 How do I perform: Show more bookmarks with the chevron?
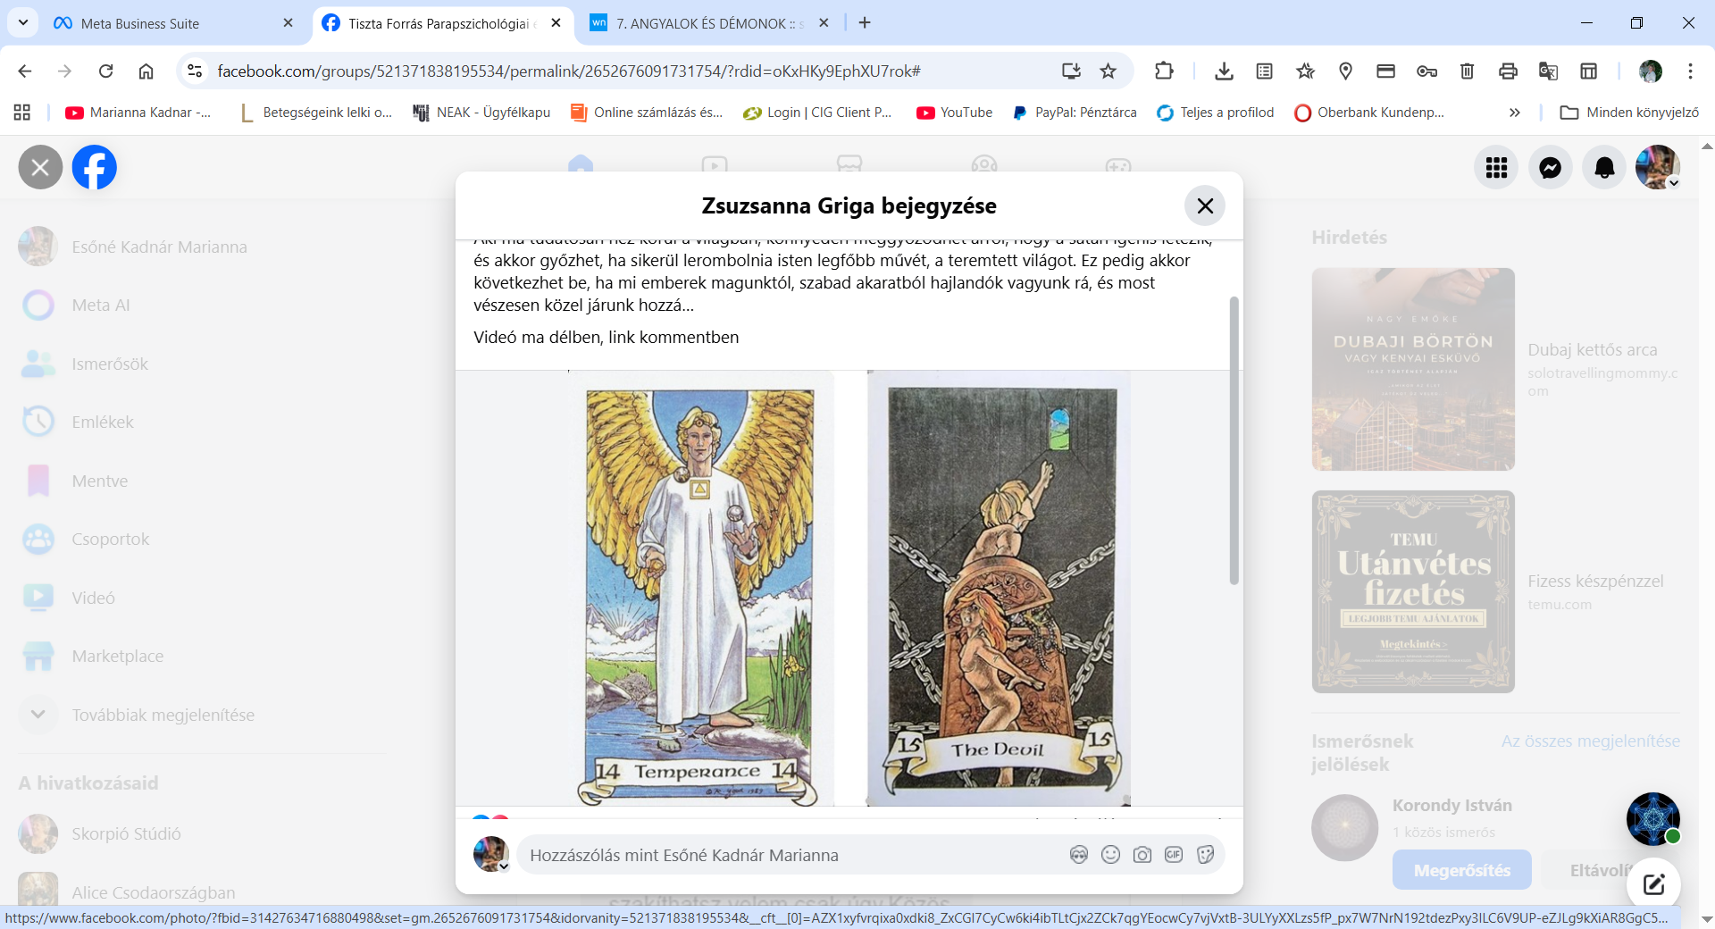coord(1514,112)
